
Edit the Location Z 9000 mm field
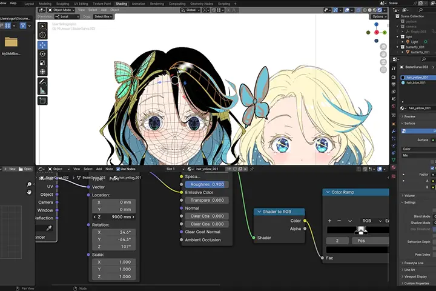pyautogui.click(x=114, y=217)
